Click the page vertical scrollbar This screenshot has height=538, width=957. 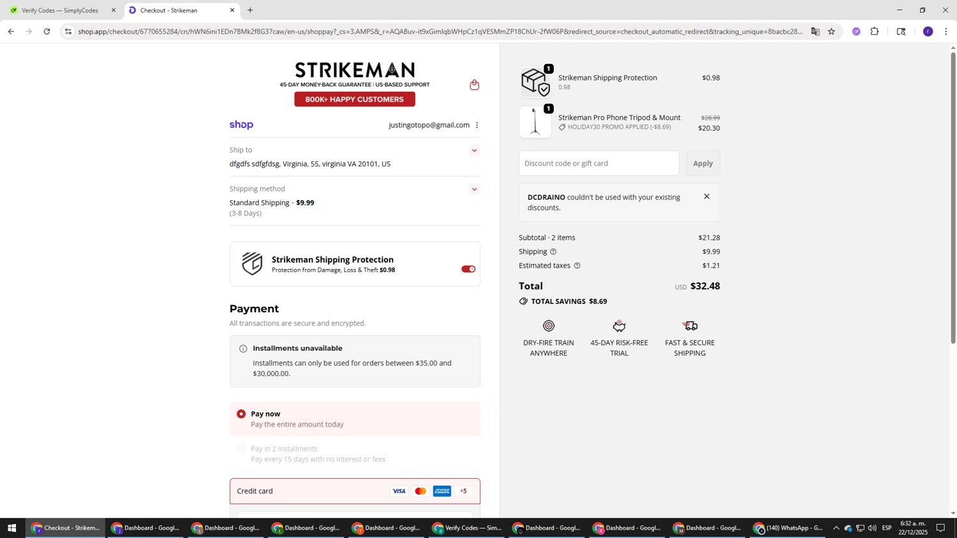point(953,198)
